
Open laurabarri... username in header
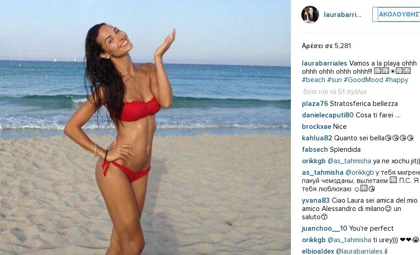click(343, 15)
